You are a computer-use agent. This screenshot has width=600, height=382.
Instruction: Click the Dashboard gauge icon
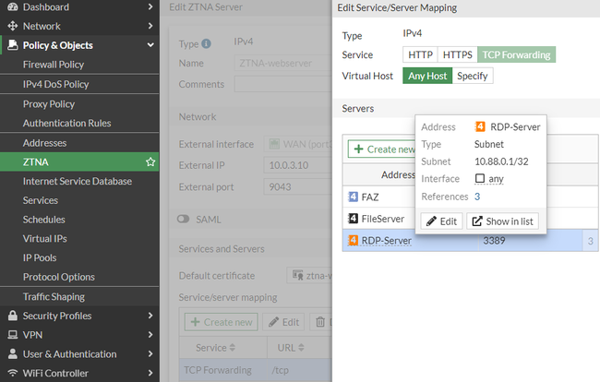pos(12,6)
